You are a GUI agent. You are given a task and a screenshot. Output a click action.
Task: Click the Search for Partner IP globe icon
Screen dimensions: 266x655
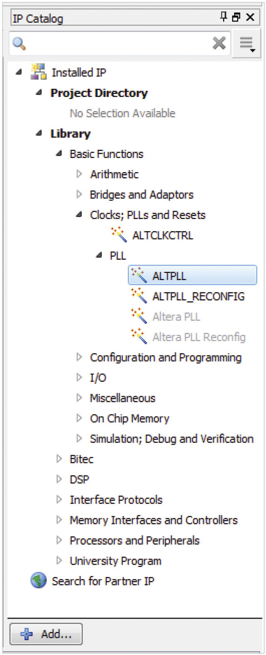[38, 581]
